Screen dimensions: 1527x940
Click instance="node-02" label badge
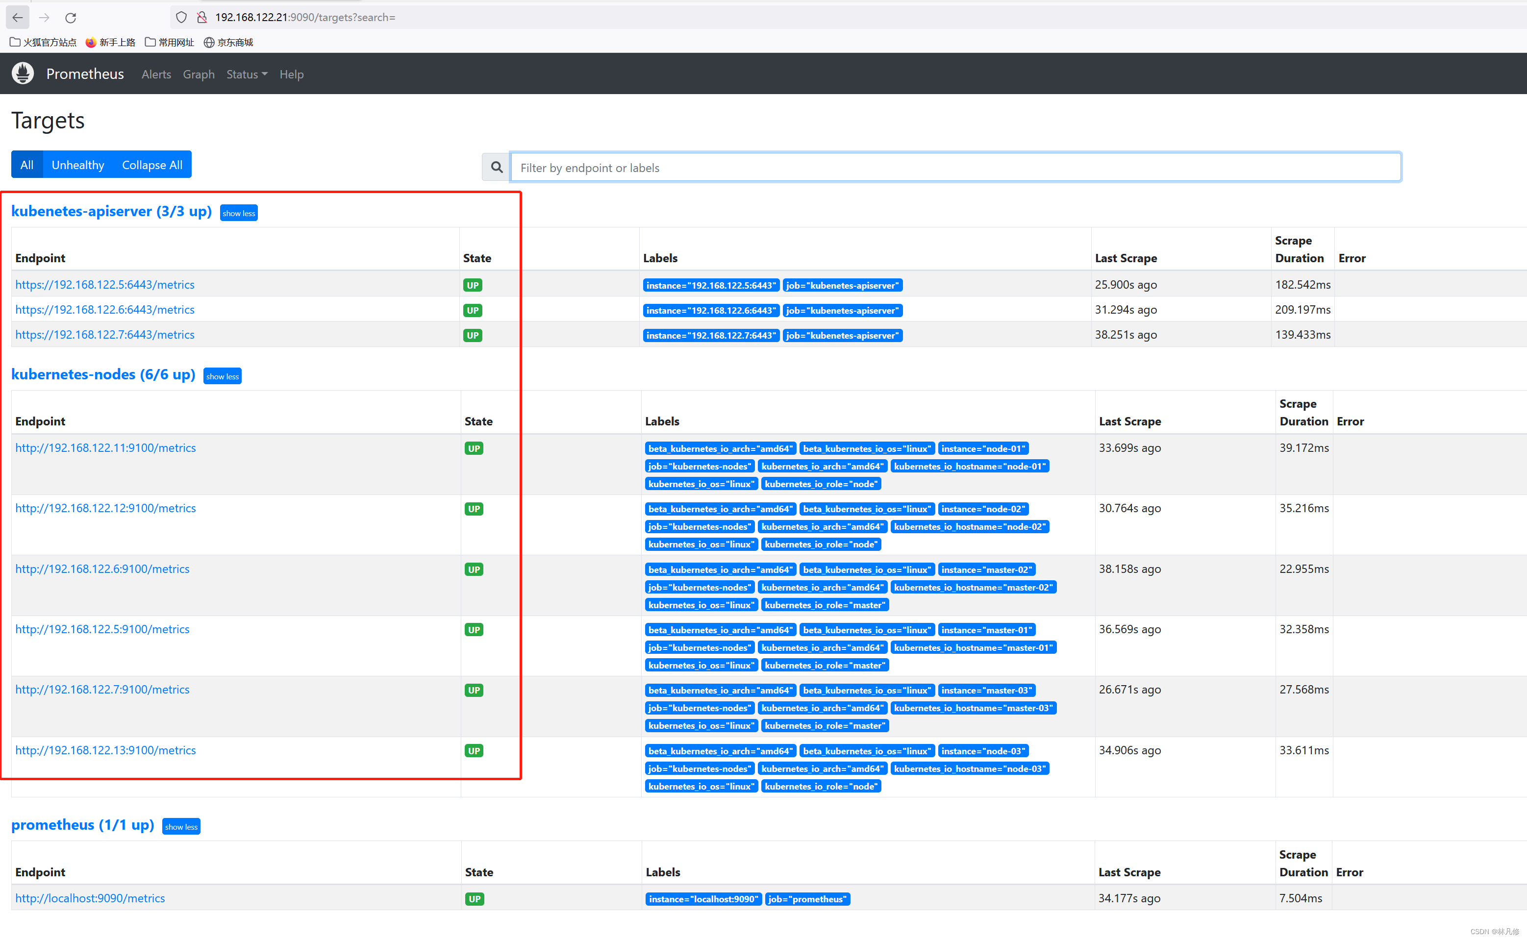point(983,509)
